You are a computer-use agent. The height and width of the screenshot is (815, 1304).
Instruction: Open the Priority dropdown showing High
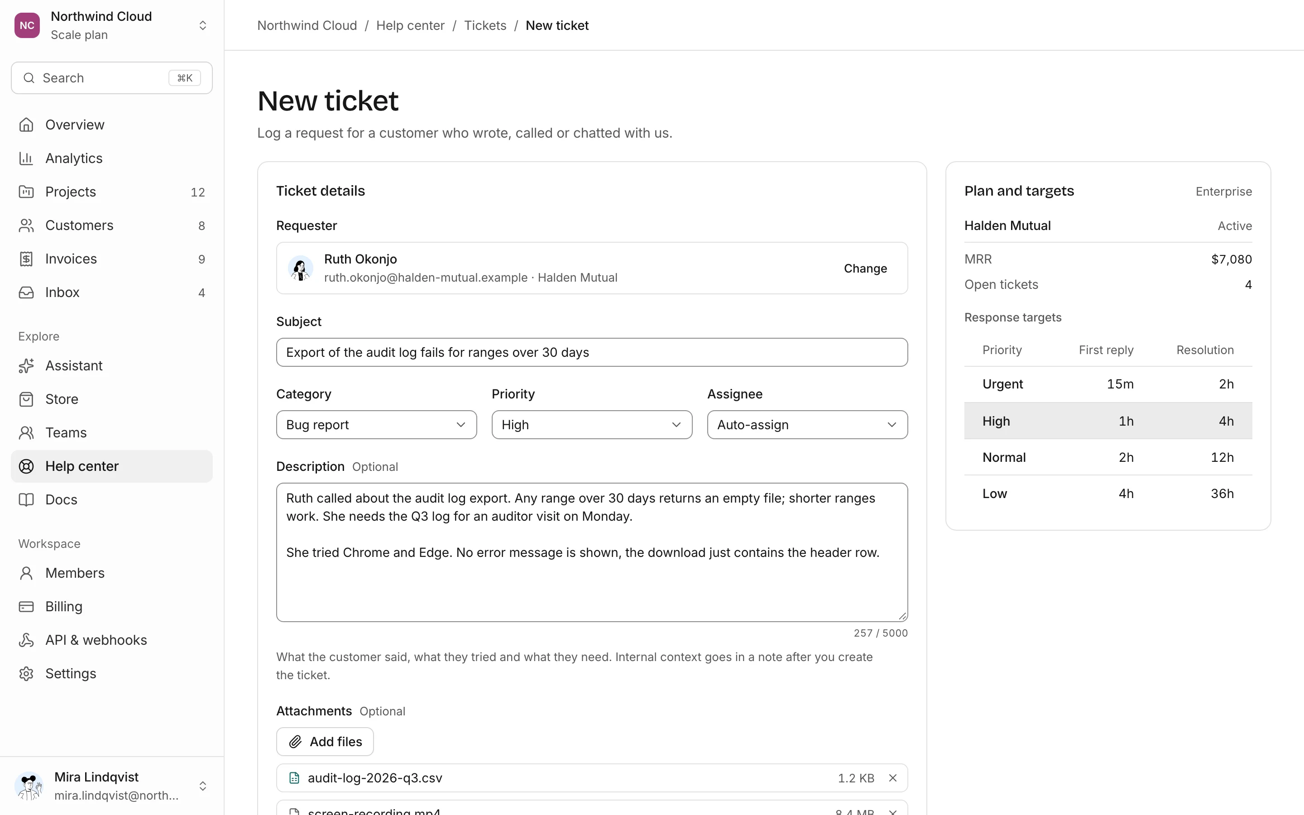point(592,425)
